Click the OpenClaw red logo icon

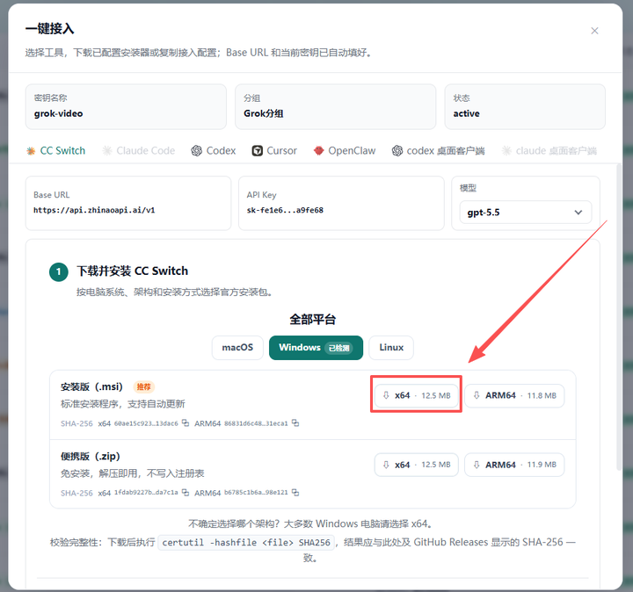(x=319, y=151)
